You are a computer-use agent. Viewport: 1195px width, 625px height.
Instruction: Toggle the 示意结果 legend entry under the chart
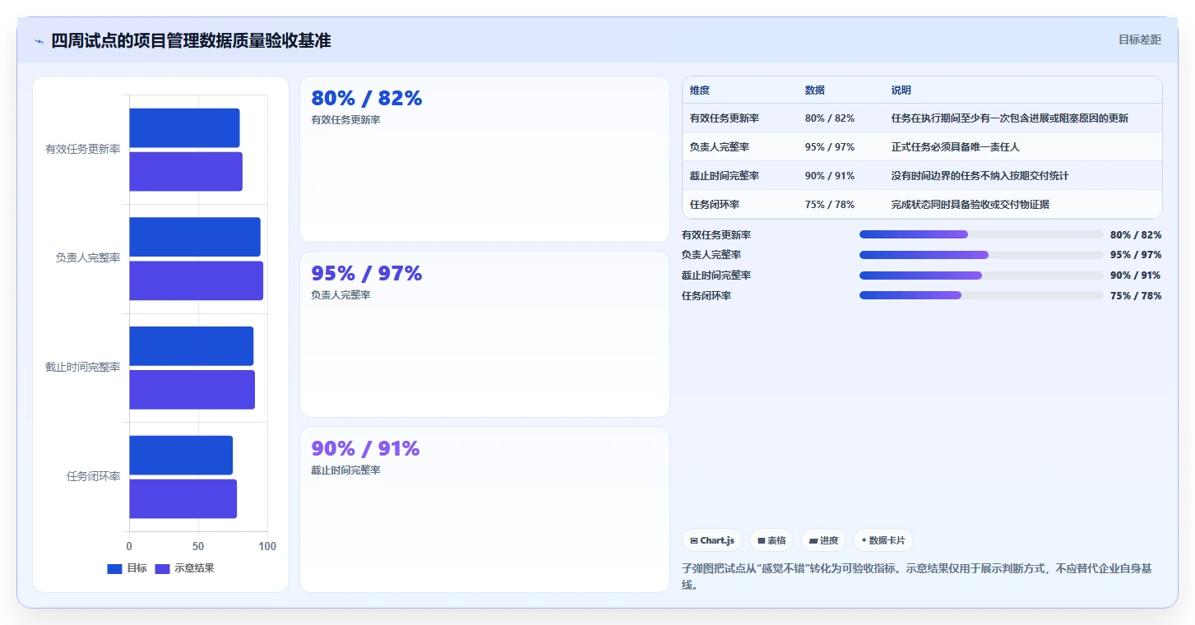[185, 568]
